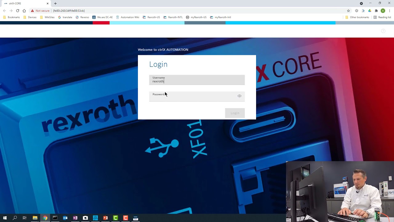This screenshot has height=222, width=394.
Task: Open Outlook from the taskbar
Action: coord(65,218)
